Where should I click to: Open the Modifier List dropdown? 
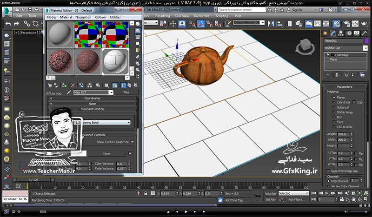(365, 48)
